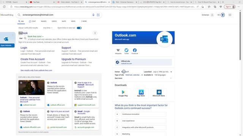Switch to the YouTube browser tab
Viewport: 243px width, 136px height.
tap(42, 2)
